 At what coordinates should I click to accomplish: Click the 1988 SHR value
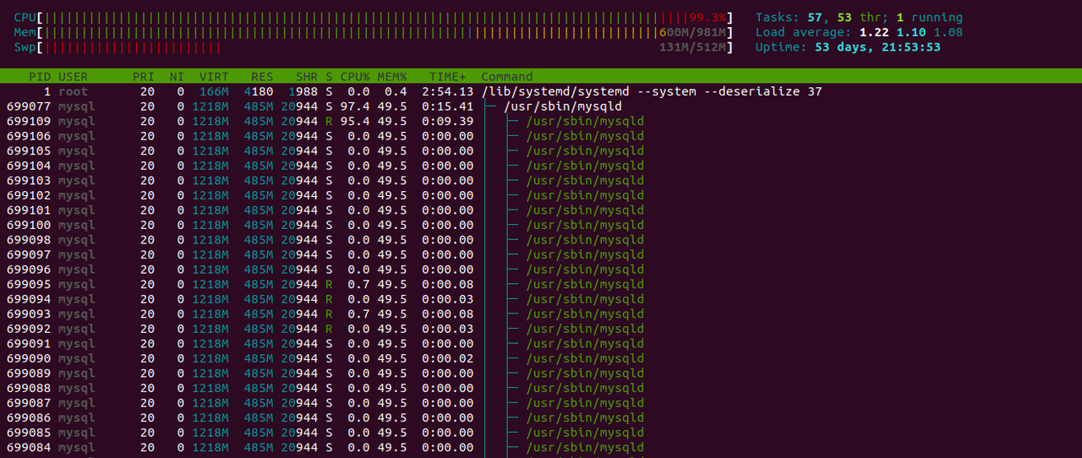[x=303, y=91]
